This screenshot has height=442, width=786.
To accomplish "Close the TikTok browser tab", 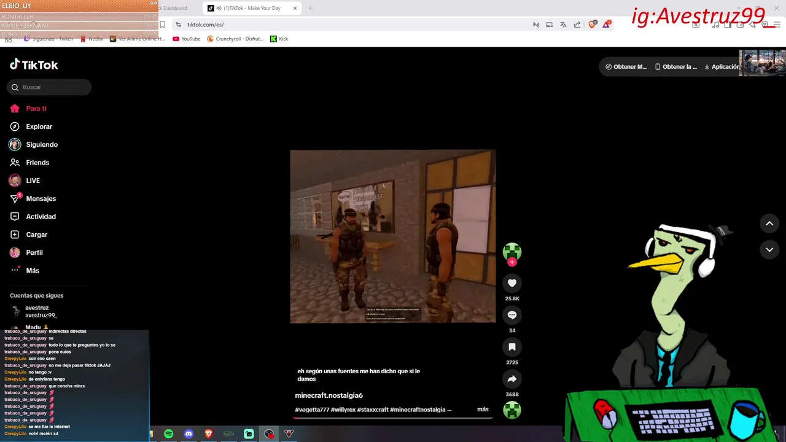I will tap(295, 8).
